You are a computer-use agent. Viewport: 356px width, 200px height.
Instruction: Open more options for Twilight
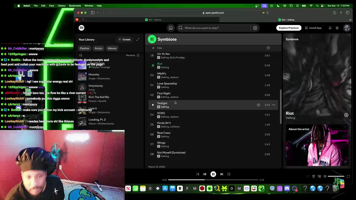point(274,105)
